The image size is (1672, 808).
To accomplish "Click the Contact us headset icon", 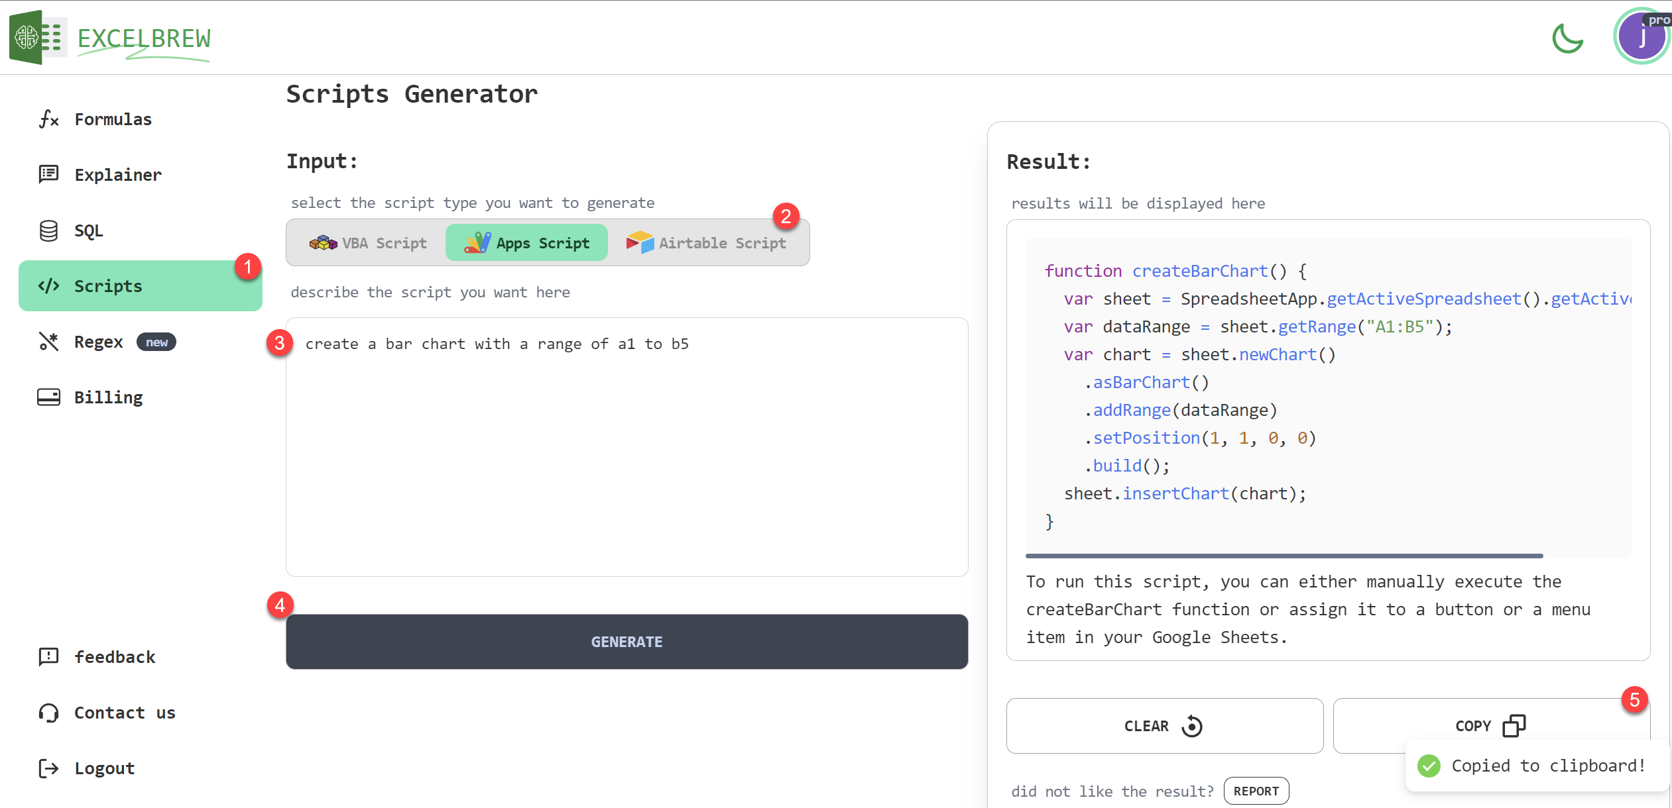I will [x=48, y=713].
